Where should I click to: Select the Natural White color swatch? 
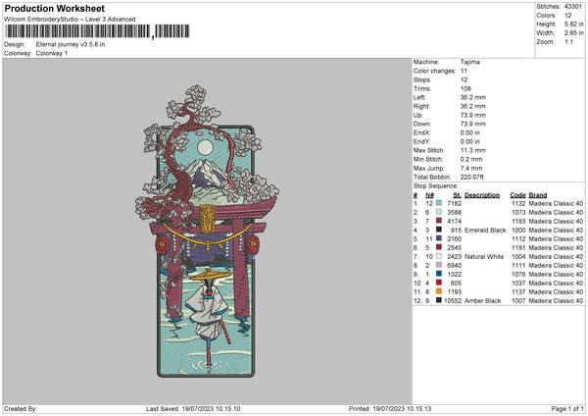pos(439,256)
